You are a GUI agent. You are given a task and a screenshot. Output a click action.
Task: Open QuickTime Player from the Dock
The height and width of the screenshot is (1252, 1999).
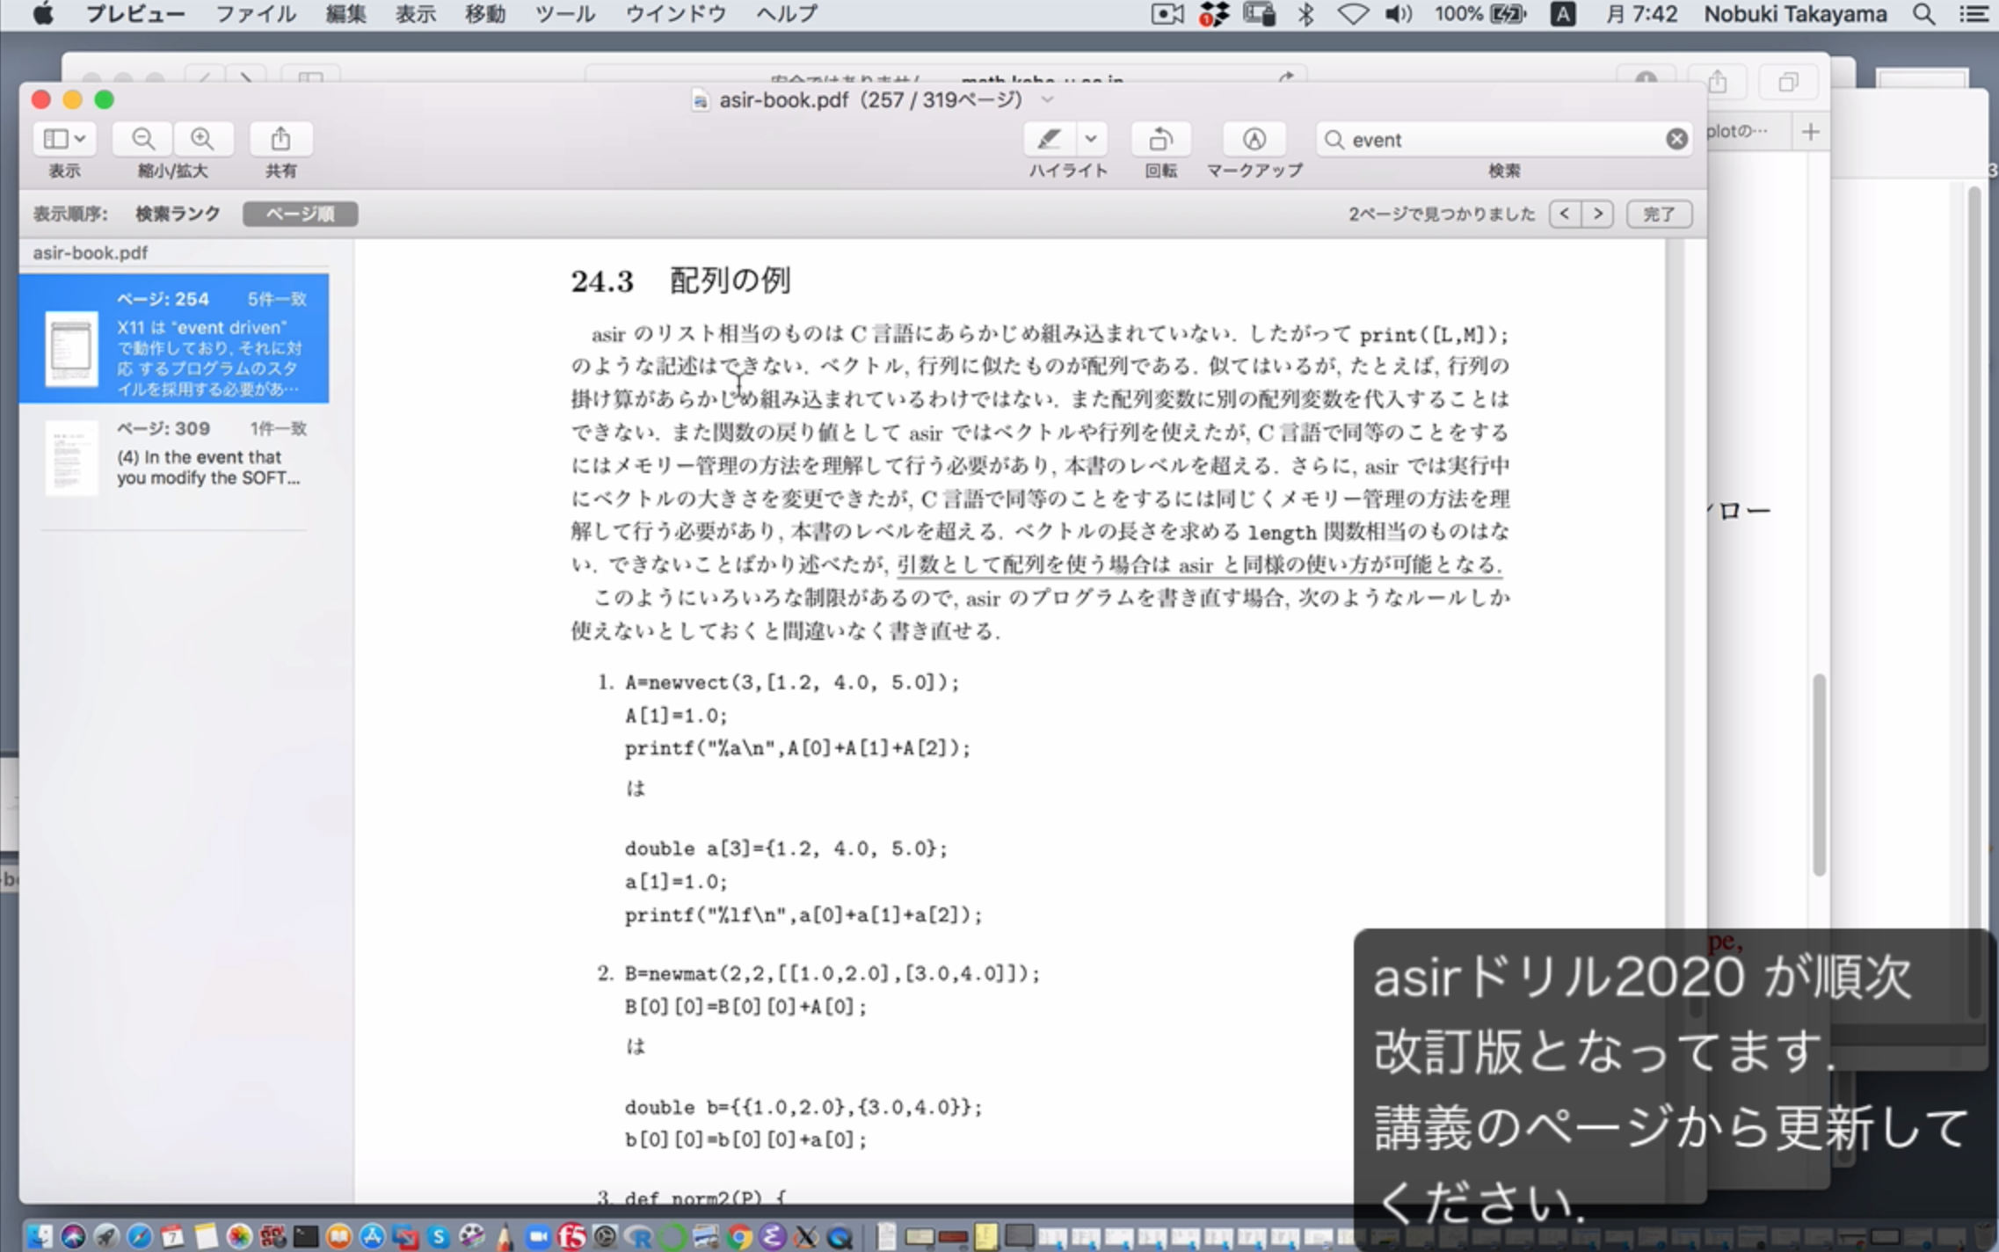[x=839, y=1236]
